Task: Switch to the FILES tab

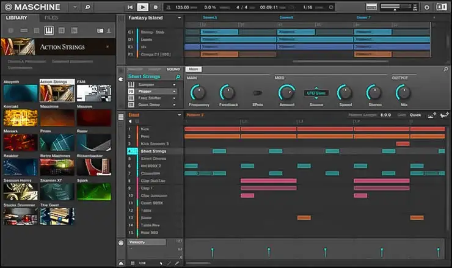Action: (51, 18)
